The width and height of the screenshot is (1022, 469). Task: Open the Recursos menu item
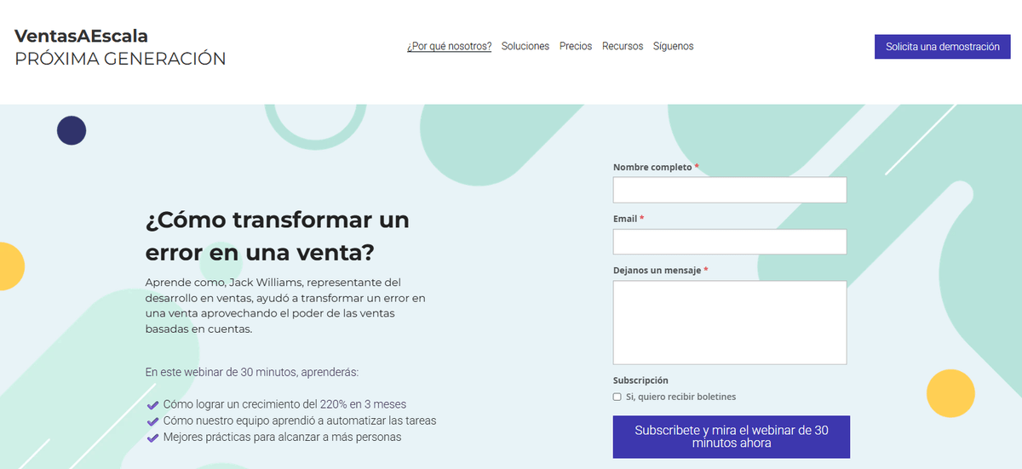pos(623,46)
